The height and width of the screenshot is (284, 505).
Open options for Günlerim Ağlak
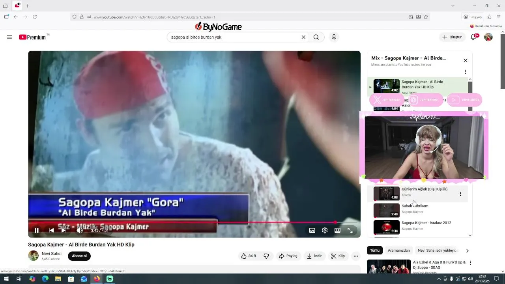pyautogui.click(x=460, y=194)
